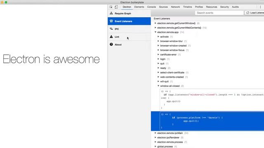Expand certificate-error event arrow

click(x=158, y=54)
